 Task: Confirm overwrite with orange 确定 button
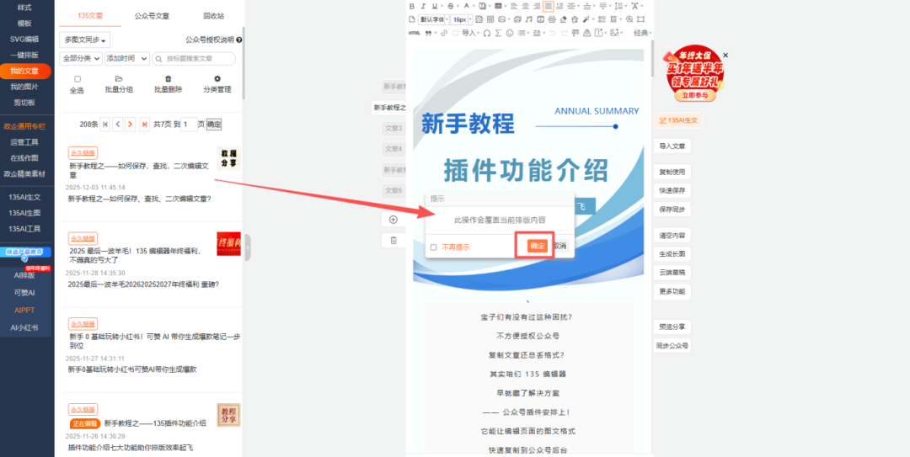[538, 247]
